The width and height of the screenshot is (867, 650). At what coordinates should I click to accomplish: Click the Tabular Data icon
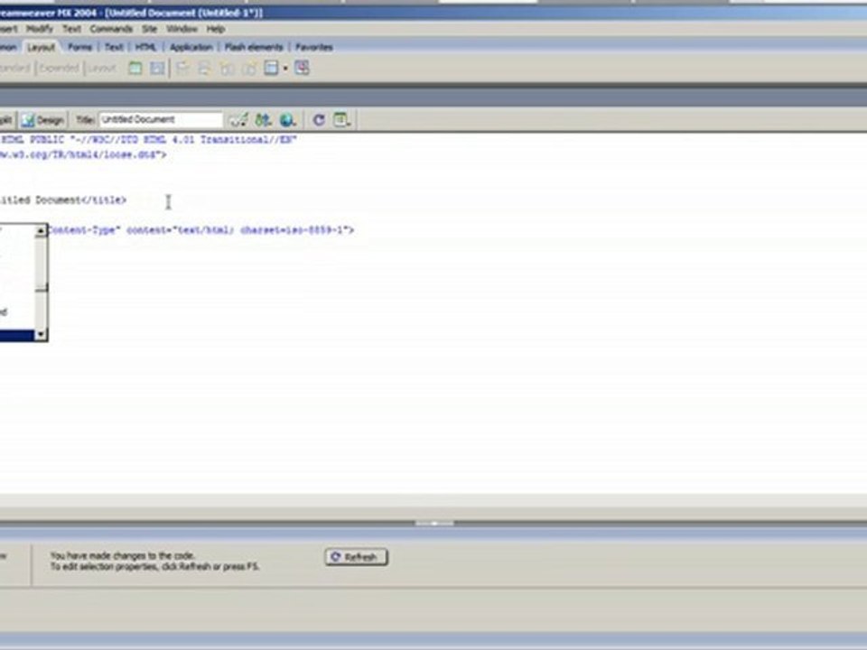(302, 68)
